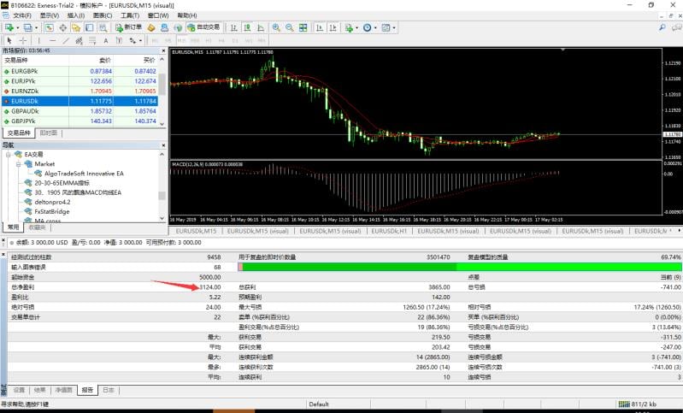Image resolution: width=683 pixels, height=413 pixels.
Task: Open the 帮助(H) menu
Action: (187, 15)
